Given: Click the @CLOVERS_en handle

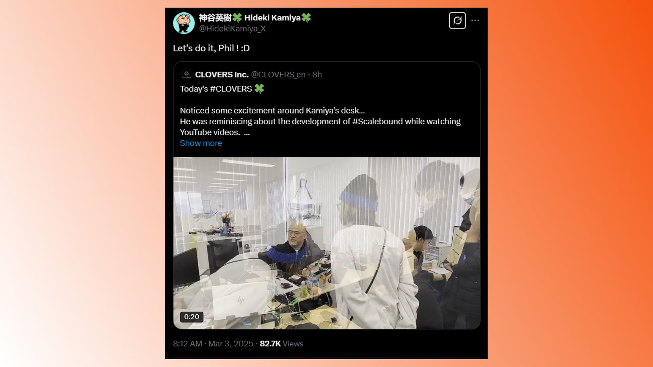Looking at the screenshot, I should (x=278, y=74).
